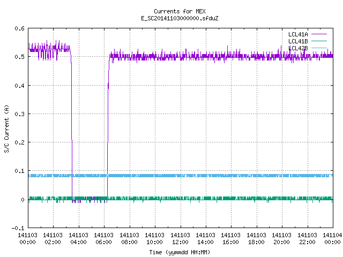This screenshot has height=257, width=343.
Task: Click the 141103 08:00 x-axis tick label
Action: click(x=129, y=238)
